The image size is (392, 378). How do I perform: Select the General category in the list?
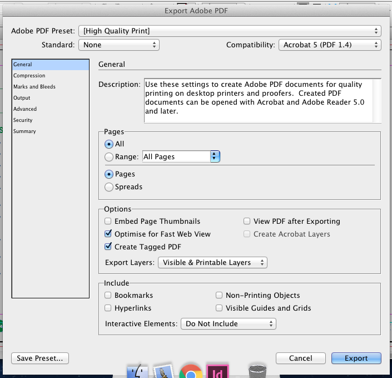[50, 65]
